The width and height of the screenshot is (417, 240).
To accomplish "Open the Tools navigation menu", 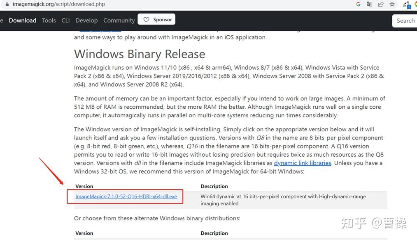I will pos(49,21).
